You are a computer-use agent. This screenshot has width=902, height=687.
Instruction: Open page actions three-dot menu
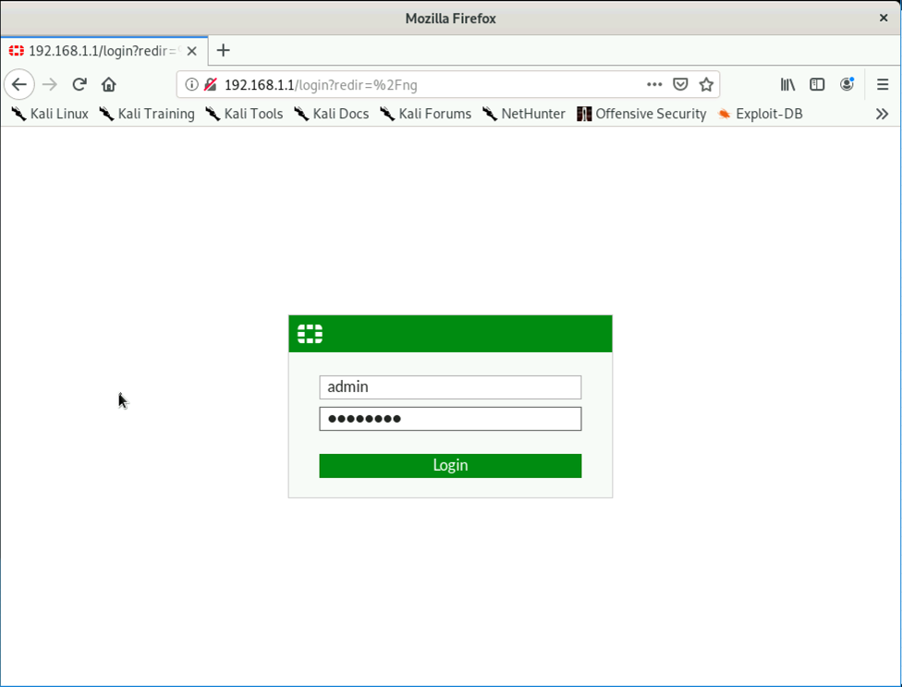[x=654, y=84]
